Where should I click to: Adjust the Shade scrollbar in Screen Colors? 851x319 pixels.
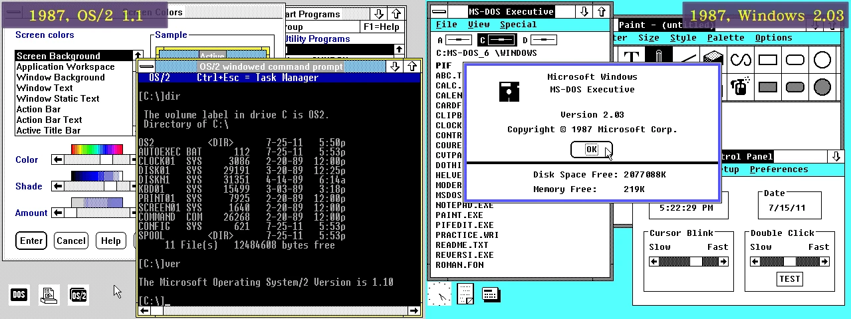click(x=93, y=186)
